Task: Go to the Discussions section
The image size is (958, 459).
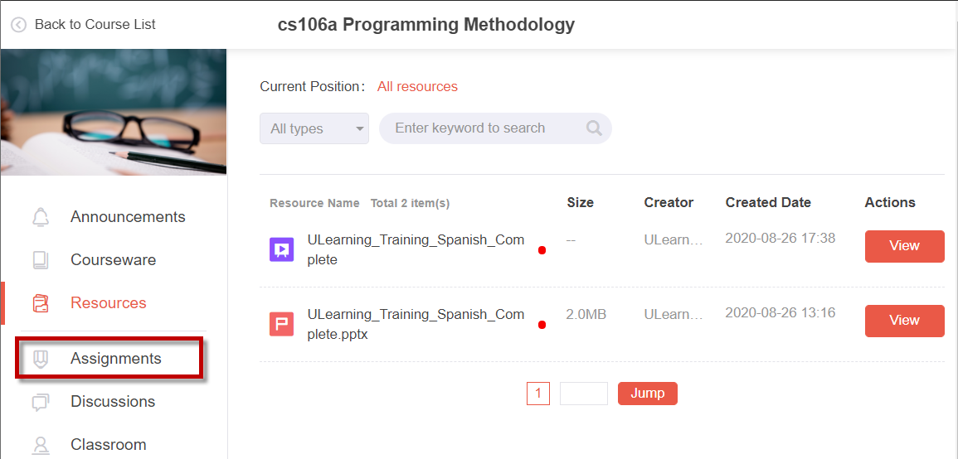Action: click(113, 402)
